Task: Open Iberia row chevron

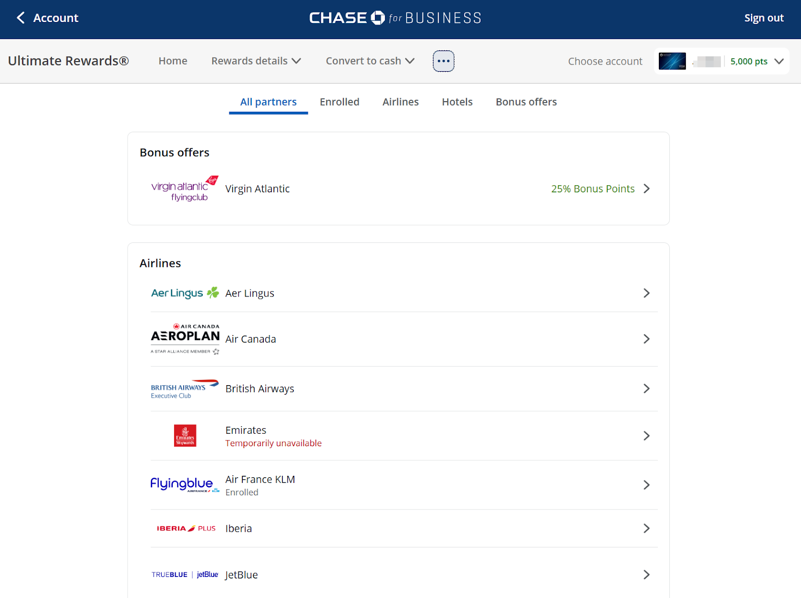Action: pos(647,528)
